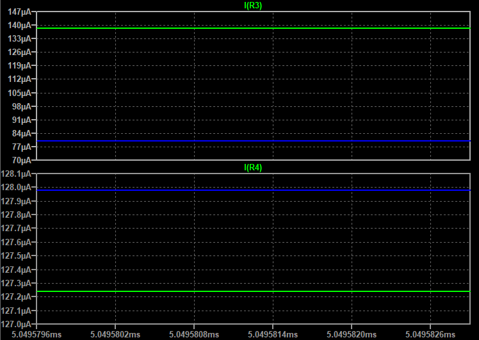Click the 127.3µA axis label
This screenshot has width=479, height=340.
click(x=16, y=283)
